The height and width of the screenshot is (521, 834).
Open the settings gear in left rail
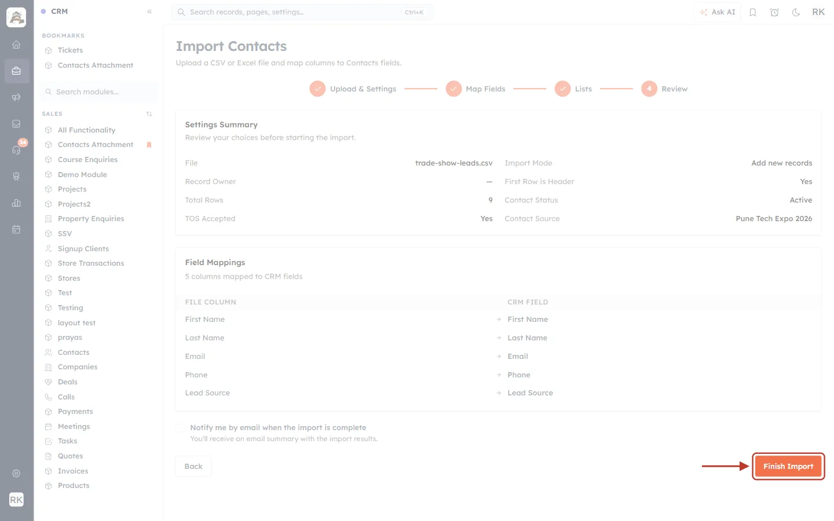pyautogui.click(x=16, y=474)
